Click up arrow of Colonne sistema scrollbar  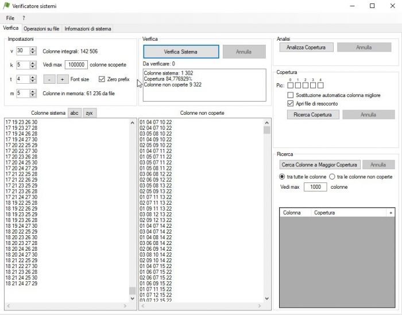tap(132, 123)
